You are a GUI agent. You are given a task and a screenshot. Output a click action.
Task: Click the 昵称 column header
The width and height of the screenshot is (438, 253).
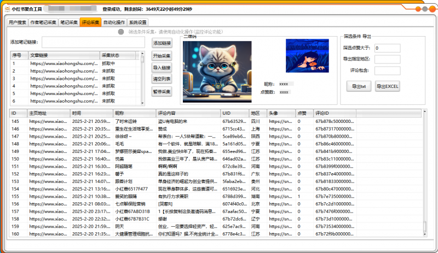135,113
